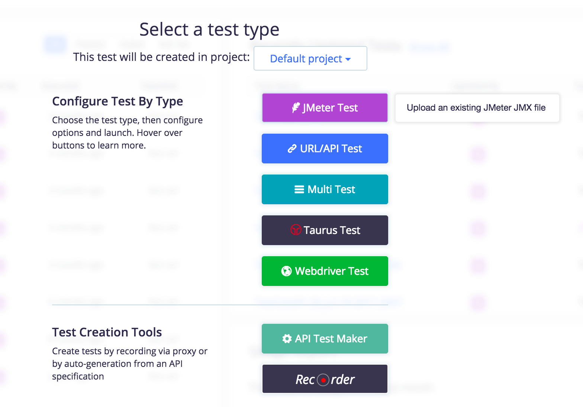Launch the Recorder tool by its 'rder' text
Viewport: 583px width, 407px height.
(x=343, y=380)
